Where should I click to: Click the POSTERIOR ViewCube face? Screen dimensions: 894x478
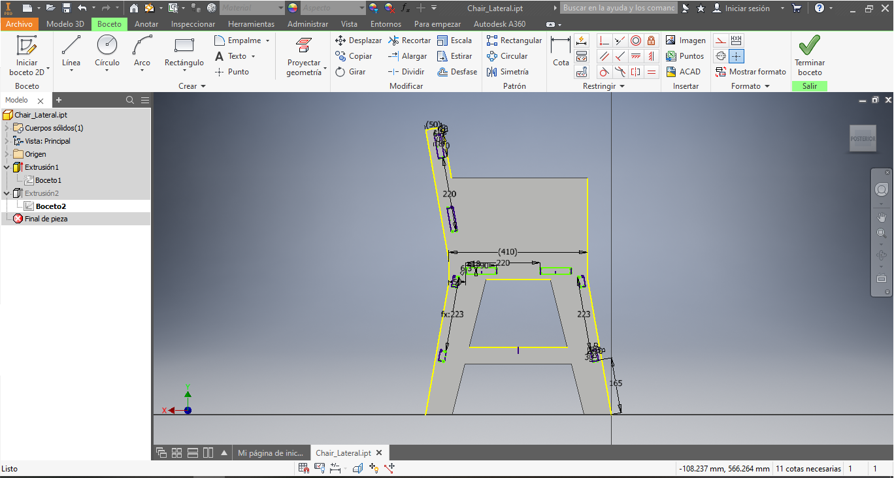click(x=863, y=138)
